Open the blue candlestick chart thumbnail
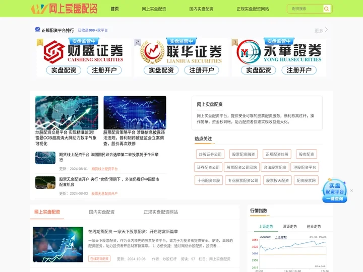The height and width of the screenshot is (272, 363). click(135, 113)
